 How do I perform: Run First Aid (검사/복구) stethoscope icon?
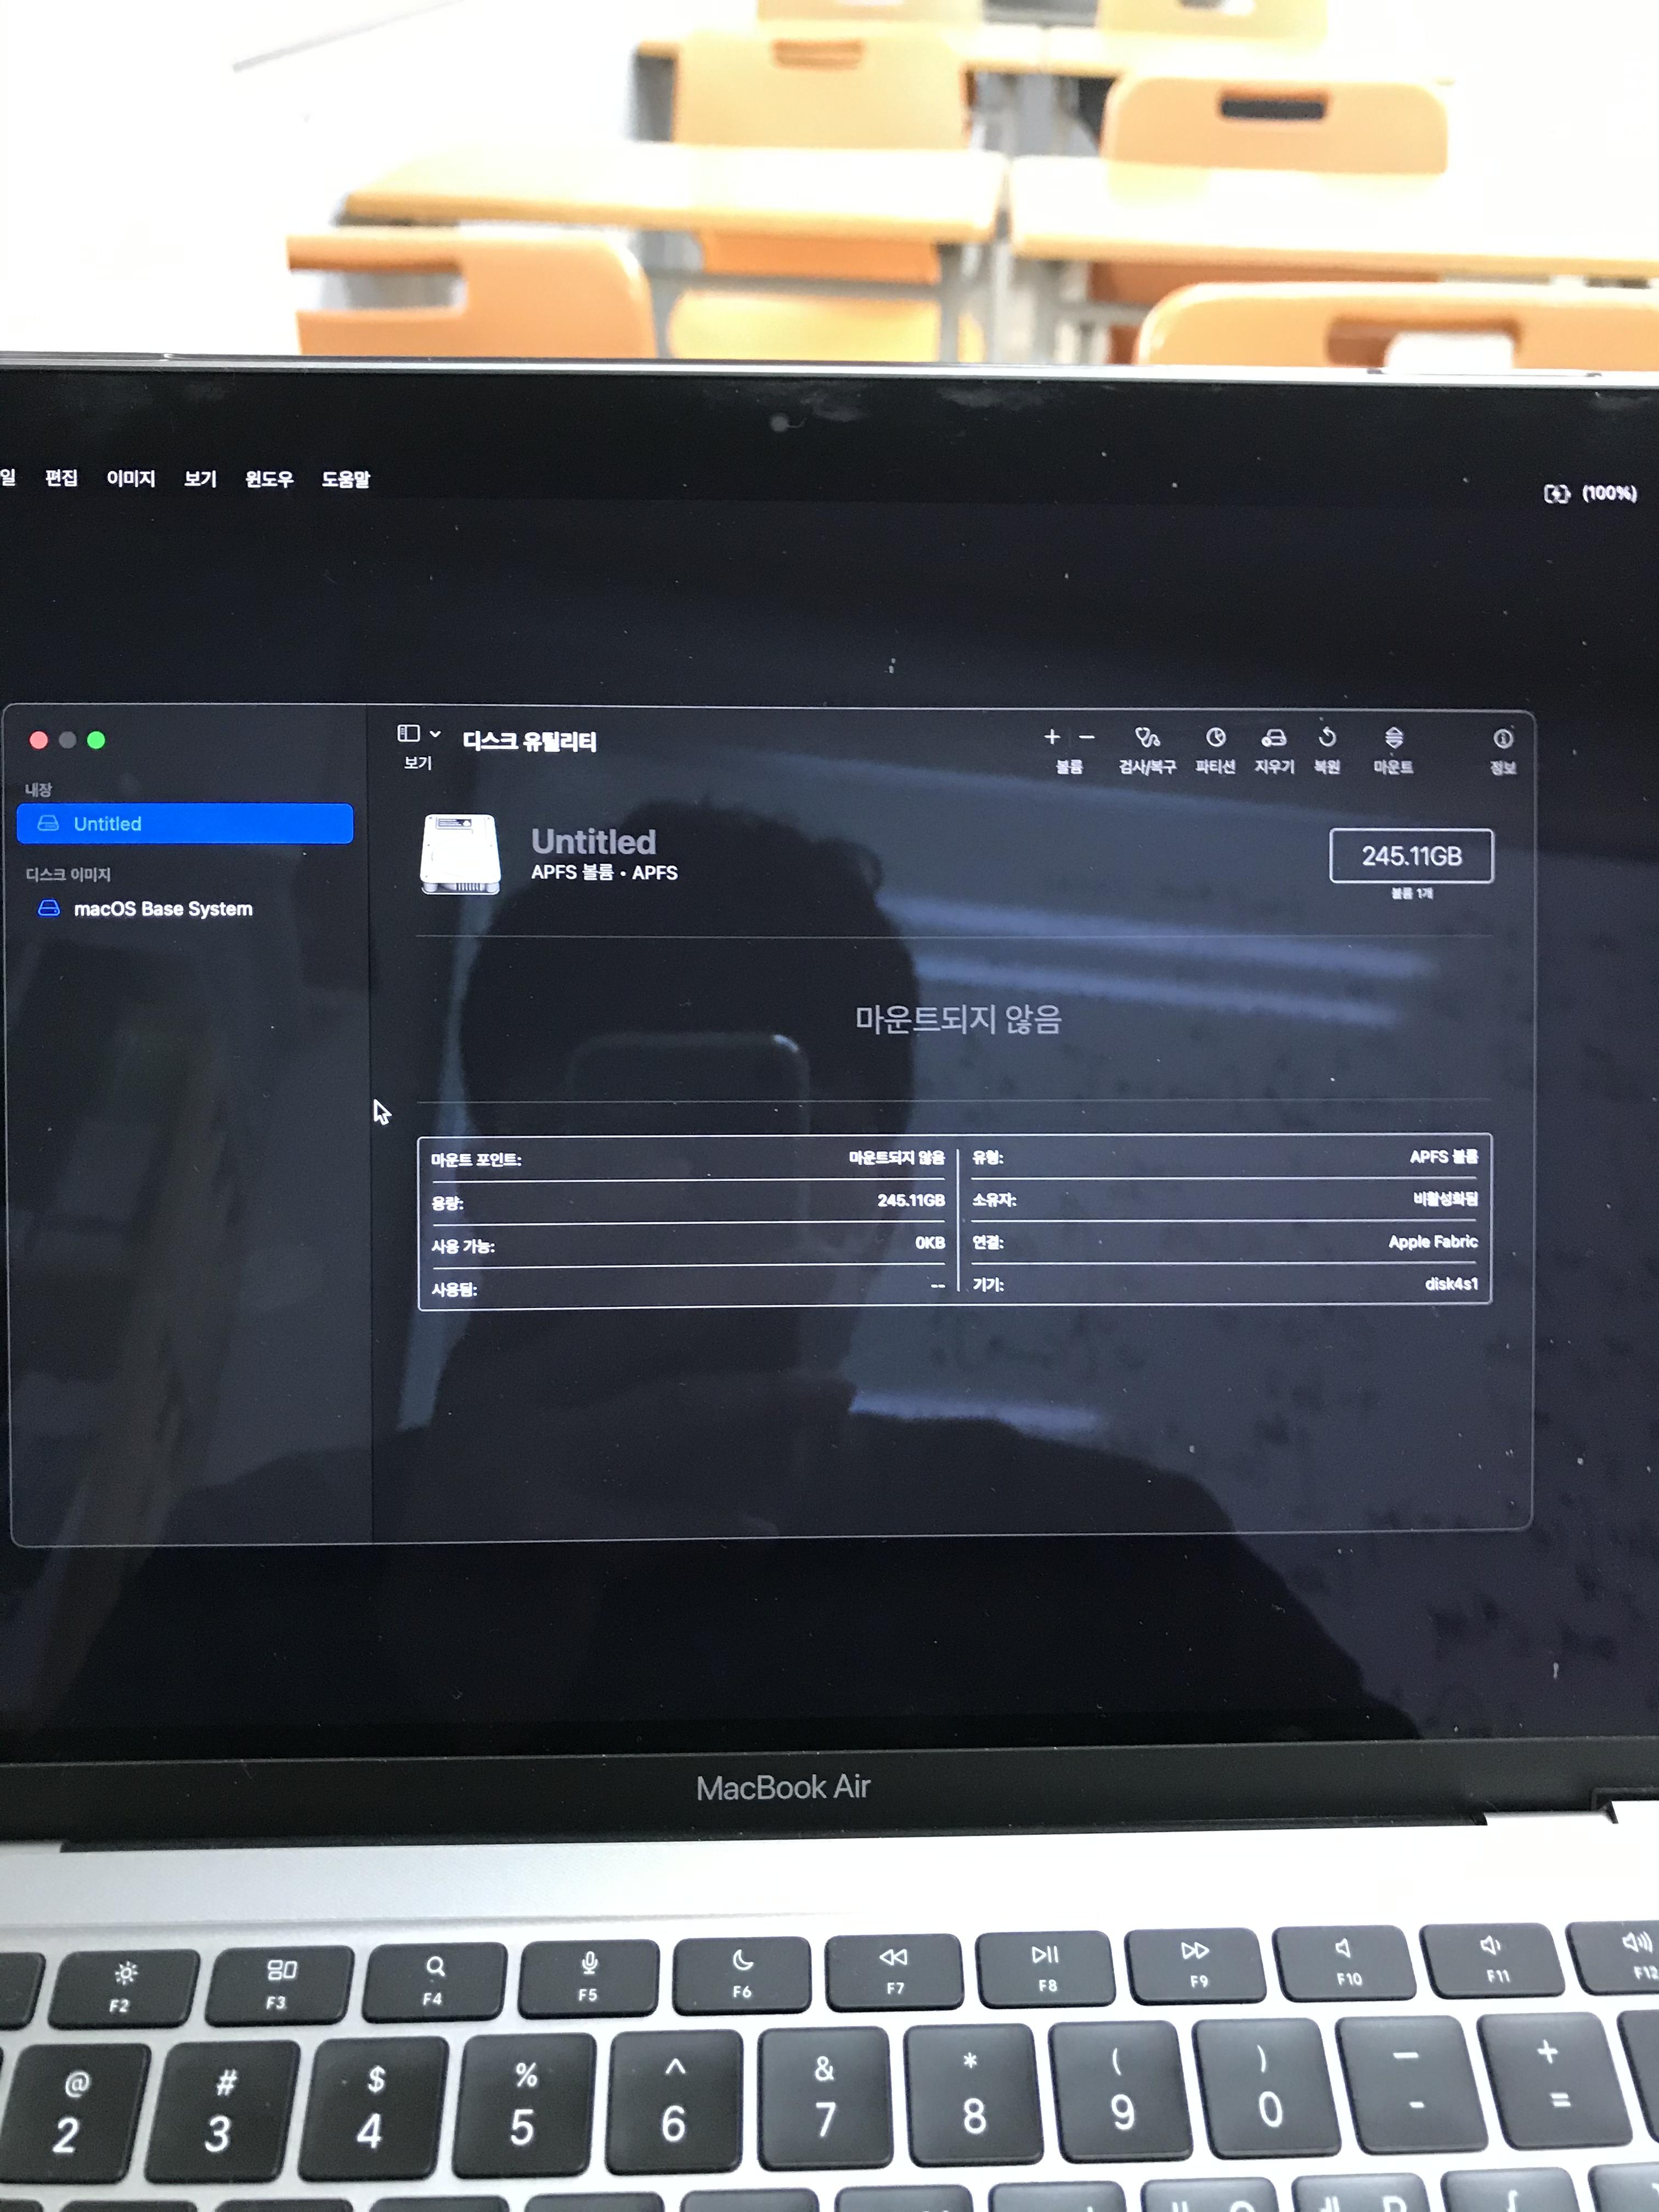point(1146,739)
